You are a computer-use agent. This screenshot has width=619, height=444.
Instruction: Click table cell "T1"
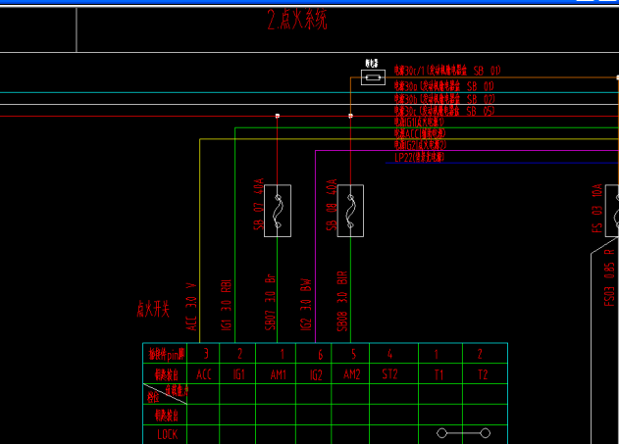[x=440, y=373]
